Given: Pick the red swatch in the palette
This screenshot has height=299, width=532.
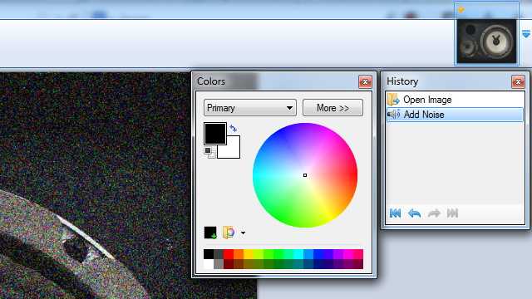Looking at the screenshot, I should 229,254.
